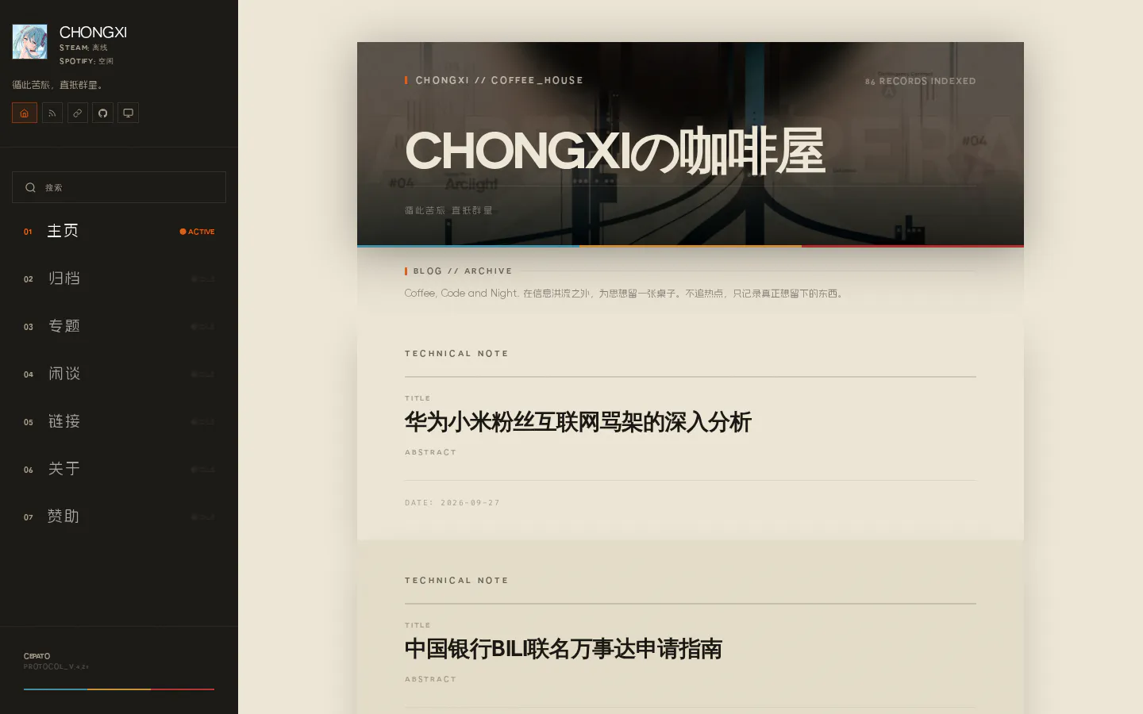Open the GitHub icon link

(x=103, y=113)
